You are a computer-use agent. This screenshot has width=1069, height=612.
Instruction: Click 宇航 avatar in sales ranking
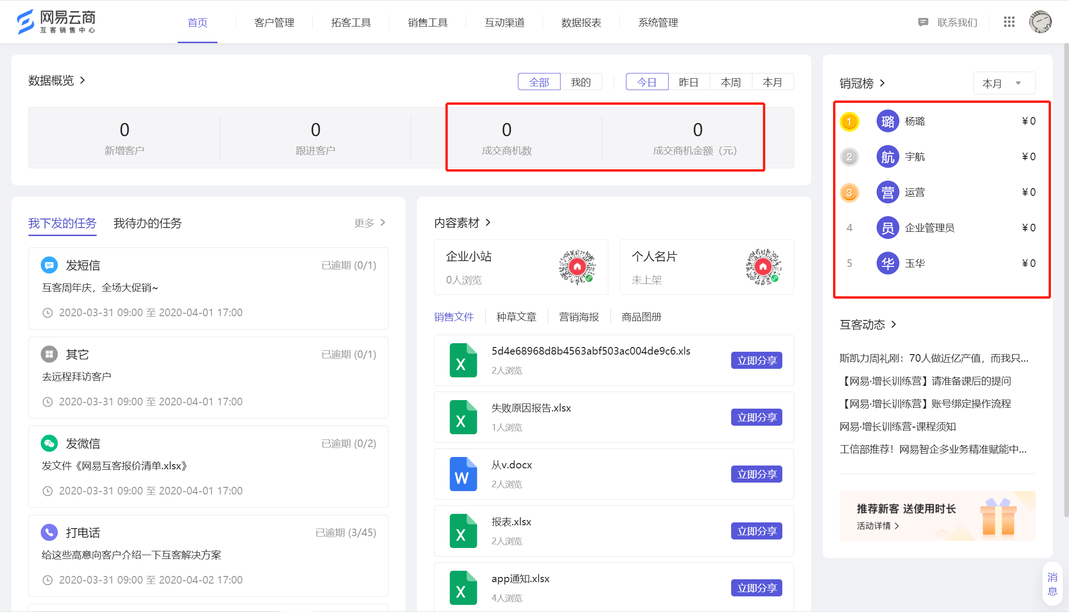[x=888, y=157]
